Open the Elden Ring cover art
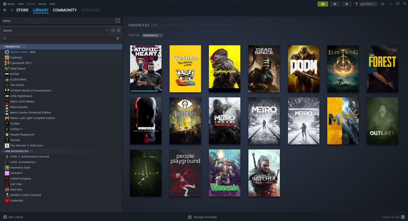The image size is (408, 221). [343, 69]
